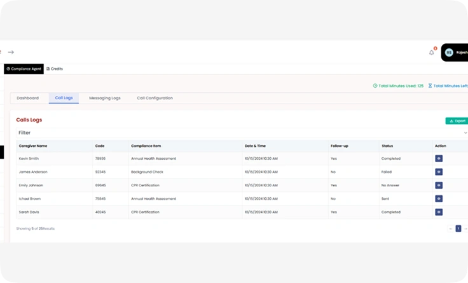Click the Follow-up column header
This screenshot has height=283, width=468.
[340, 146]
